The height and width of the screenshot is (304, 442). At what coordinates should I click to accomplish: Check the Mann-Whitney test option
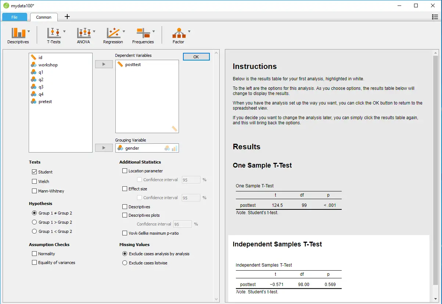coord(34,191)
